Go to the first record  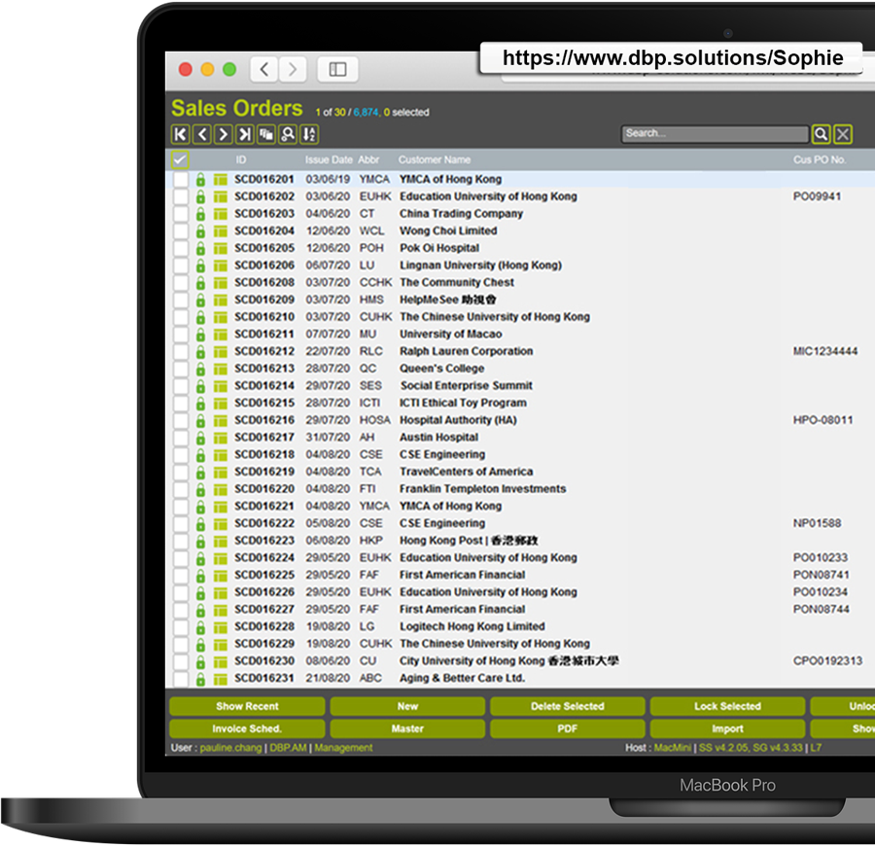(180, 135)
